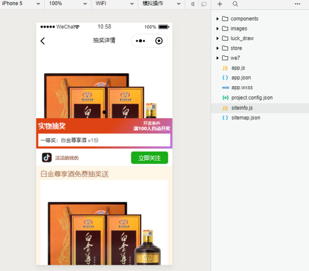Select the luck_draw folder
The height and width of the screenshot is (271, 309).
(x=260, y=38)
